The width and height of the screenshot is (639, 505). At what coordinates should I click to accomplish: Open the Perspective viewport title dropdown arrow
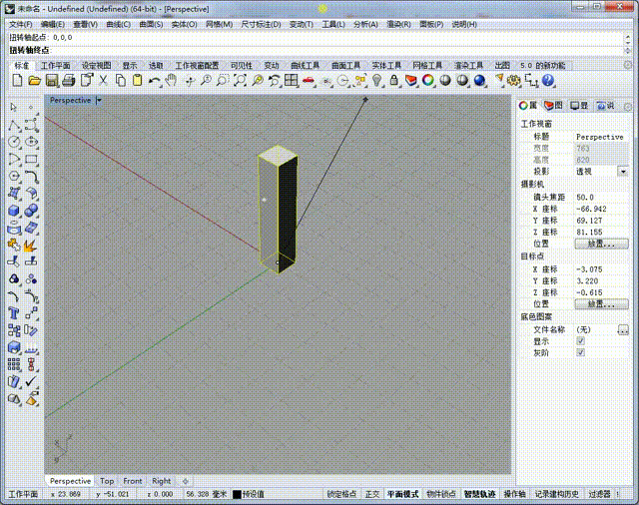(99, 100)
